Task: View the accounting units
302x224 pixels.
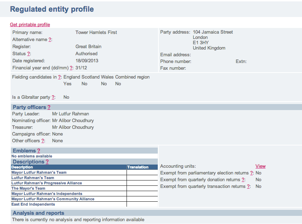Action: point(260,166)
